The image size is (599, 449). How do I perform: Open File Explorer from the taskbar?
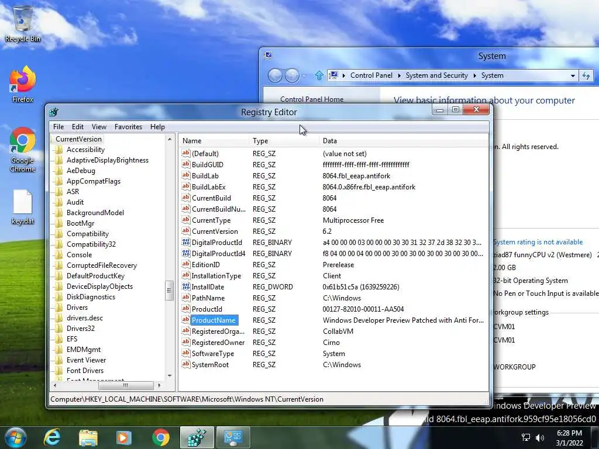click(88, 437)
